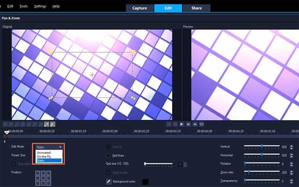
Task: Click the timeline ruler at 00:00:02:00
Action: click(110, 131)
